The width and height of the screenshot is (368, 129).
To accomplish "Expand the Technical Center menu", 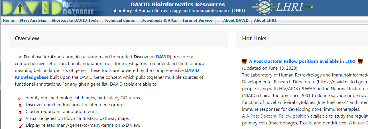I will (x=120, y=20).
